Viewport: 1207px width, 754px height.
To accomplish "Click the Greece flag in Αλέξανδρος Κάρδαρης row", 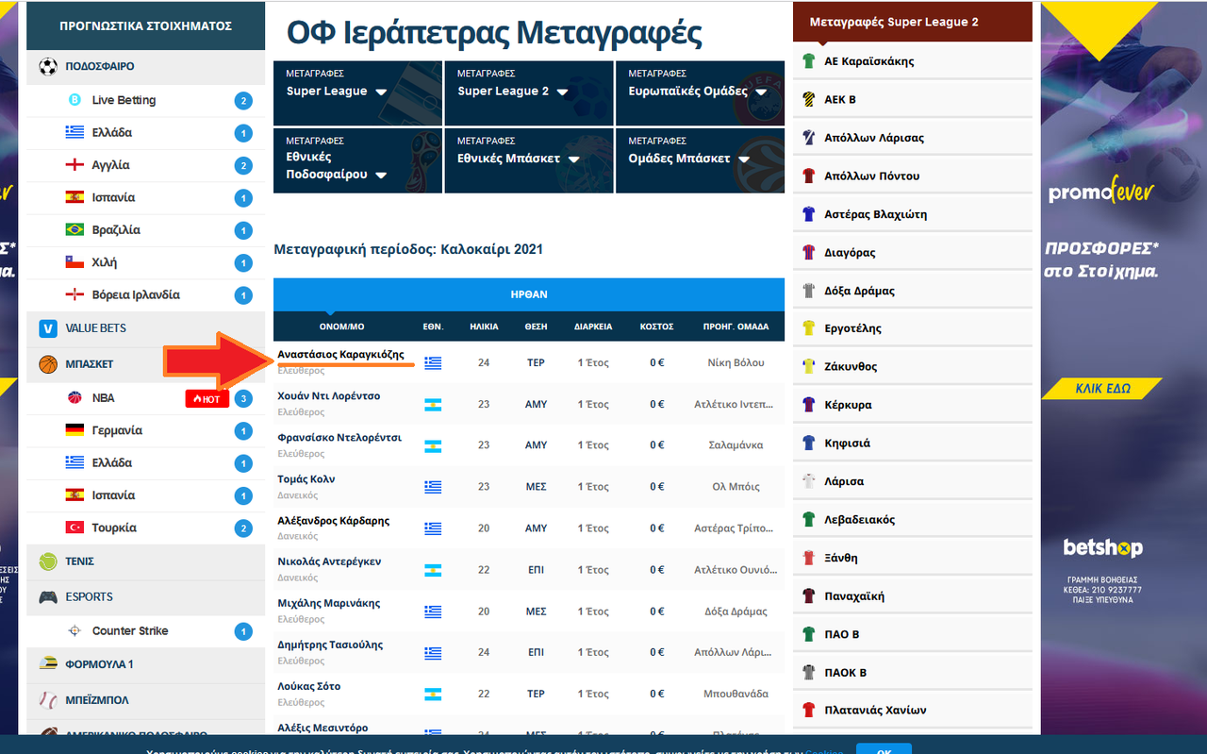I will click(x=433, y=528).
